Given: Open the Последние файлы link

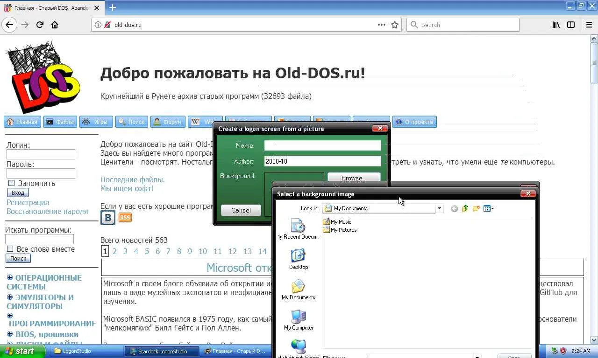Looking at the screenshot, I should tap(133, 179).
